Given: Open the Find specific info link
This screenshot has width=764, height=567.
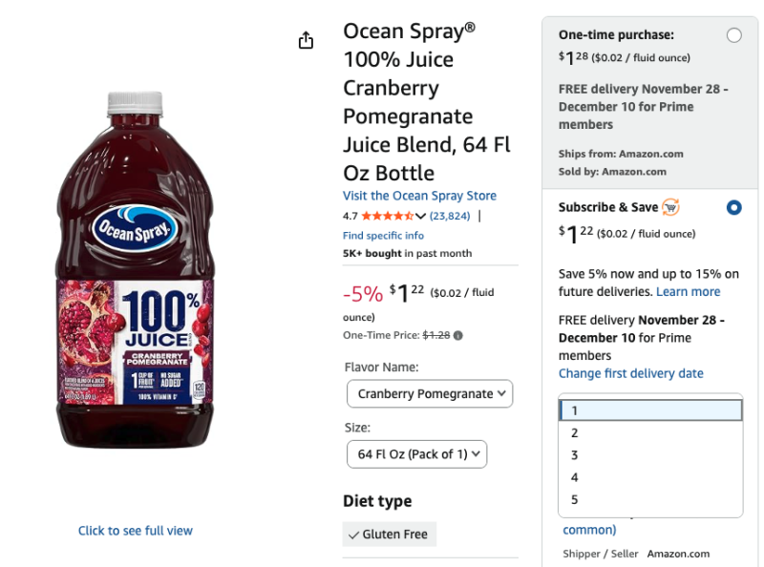Looking at the screenshot, I should pyautogui.click(x=383, y=235).
